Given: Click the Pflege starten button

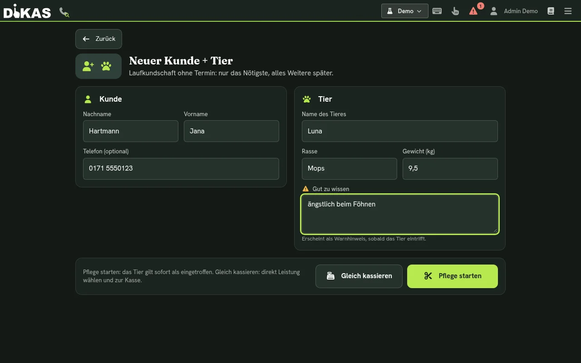Looking at the screenshot, I should tap(453, 276).
